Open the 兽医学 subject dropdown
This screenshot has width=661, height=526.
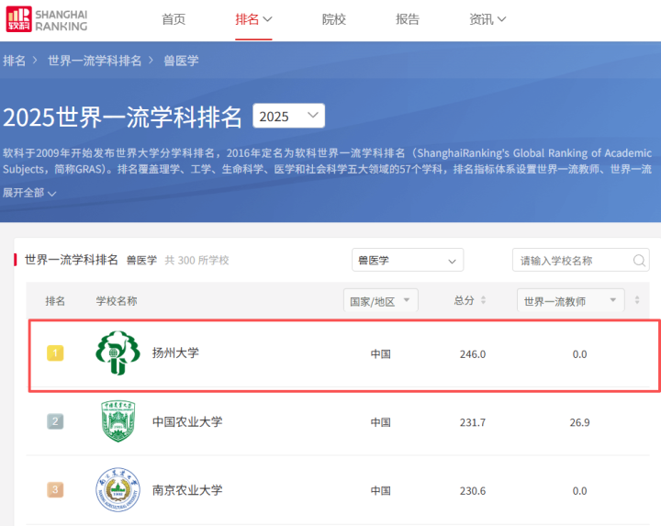pyautogui.click(x=408, y=260)
